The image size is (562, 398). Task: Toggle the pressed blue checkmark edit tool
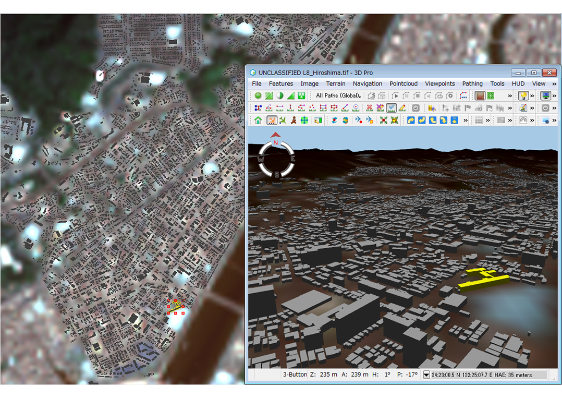pyautogui.click(x=390, y=107)
